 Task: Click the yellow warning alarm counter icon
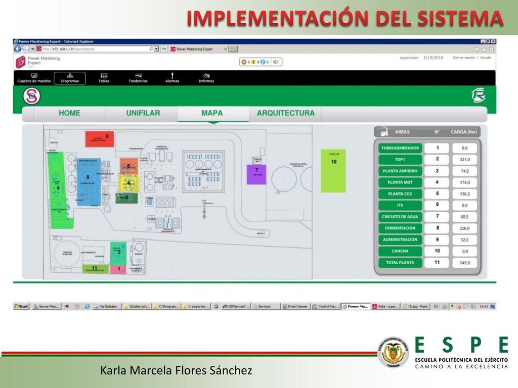coord(253,62)
